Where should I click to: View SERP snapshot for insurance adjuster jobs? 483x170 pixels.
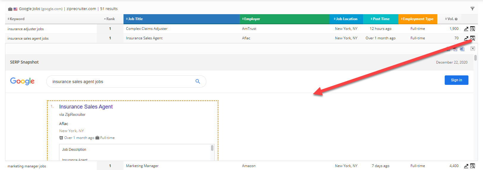coord(473,29)
